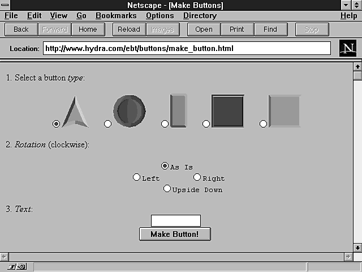Click the tall narrow rectangle button image
Screen dimensions: 362x272
click(x=178, y=110)
